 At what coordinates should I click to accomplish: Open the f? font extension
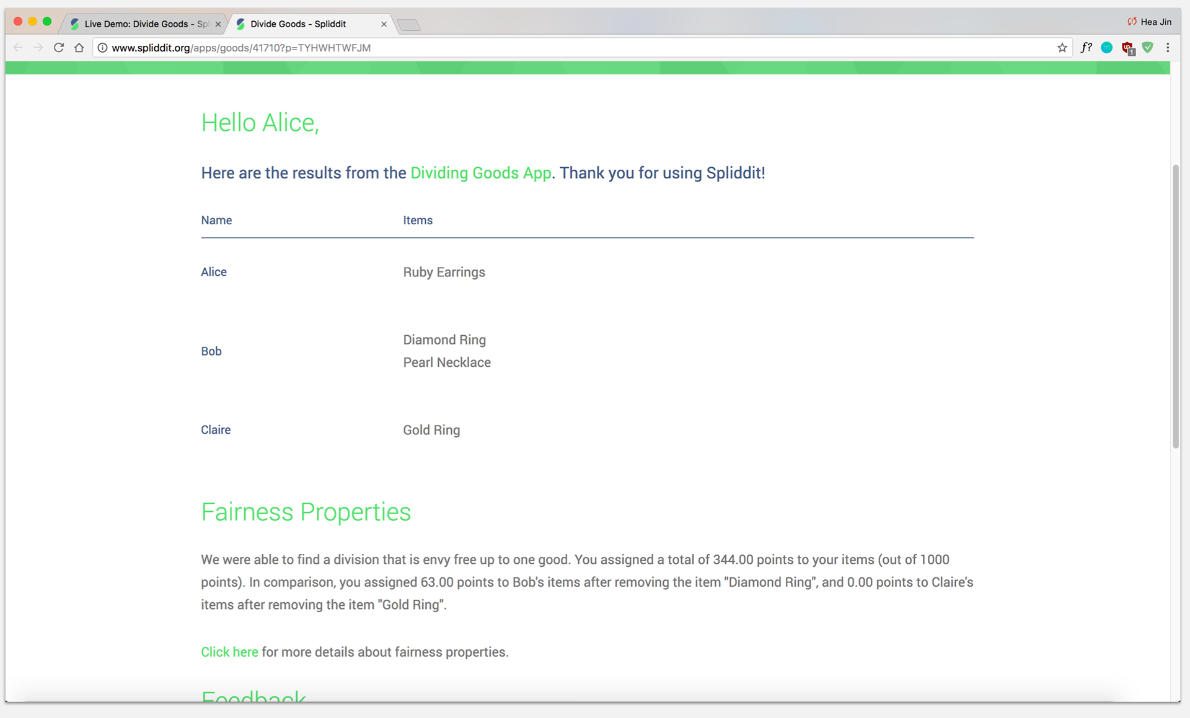(1086, 48)
